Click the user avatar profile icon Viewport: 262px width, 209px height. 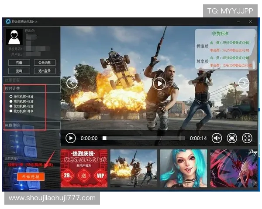click(x=14, y=37)
